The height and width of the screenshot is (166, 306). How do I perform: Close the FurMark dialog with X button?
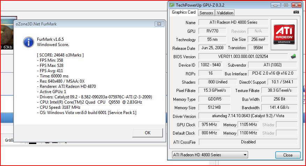[159, 24]
